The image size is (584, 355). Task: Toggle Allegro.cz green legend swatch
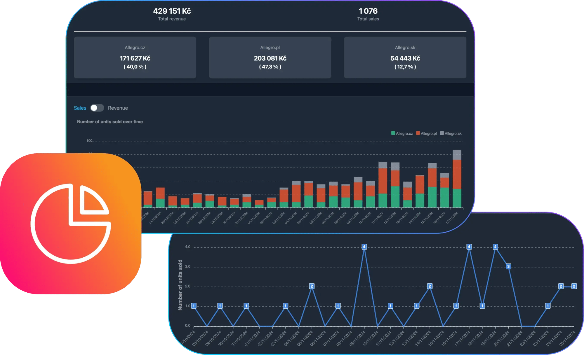coord(393,133)
